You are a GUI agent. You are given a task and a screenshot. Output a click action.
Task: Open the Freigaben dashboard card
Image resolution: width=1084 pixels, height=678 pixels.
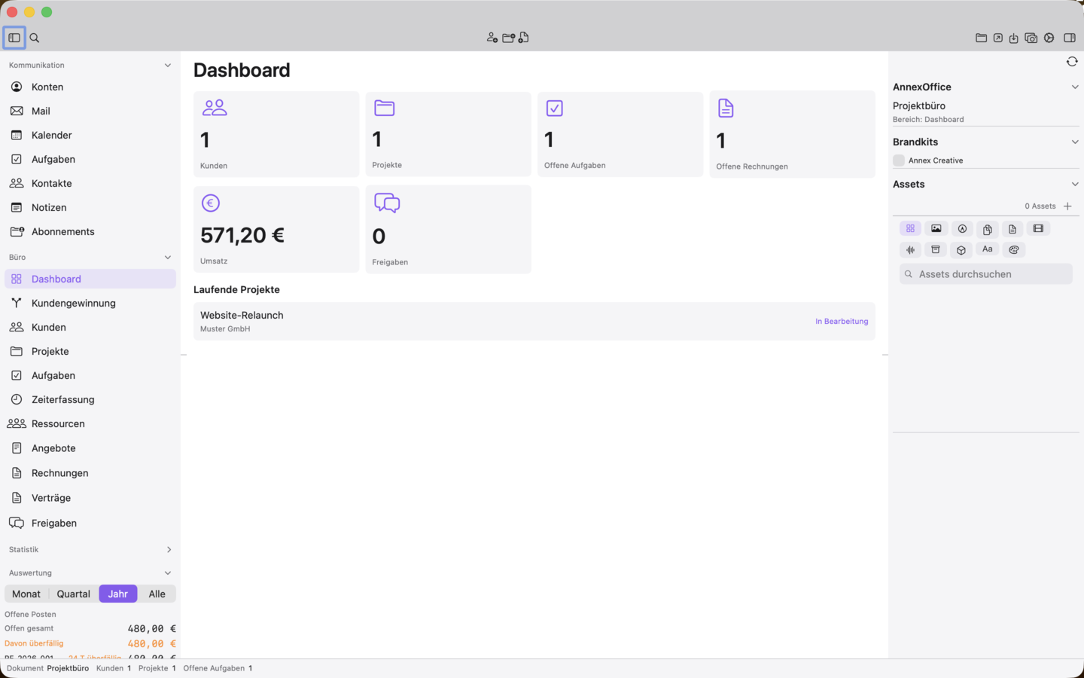pyautogui.click(x=449, y=230)
